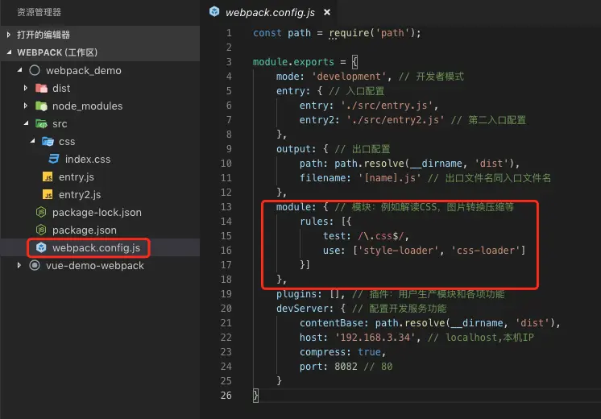The width and height of the screenshot is (601, 419).
Task: Select the node_modules folder name
Action: [87, 106]
